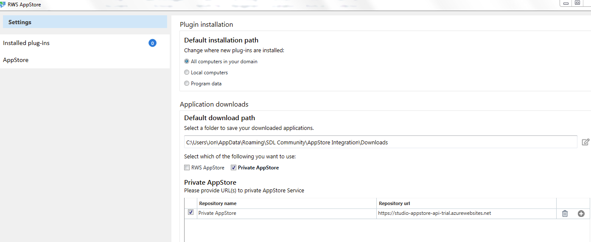Viewport: 591px width, 242px height.
Task: Click 'Select which of the following' text
Action: 240,157
